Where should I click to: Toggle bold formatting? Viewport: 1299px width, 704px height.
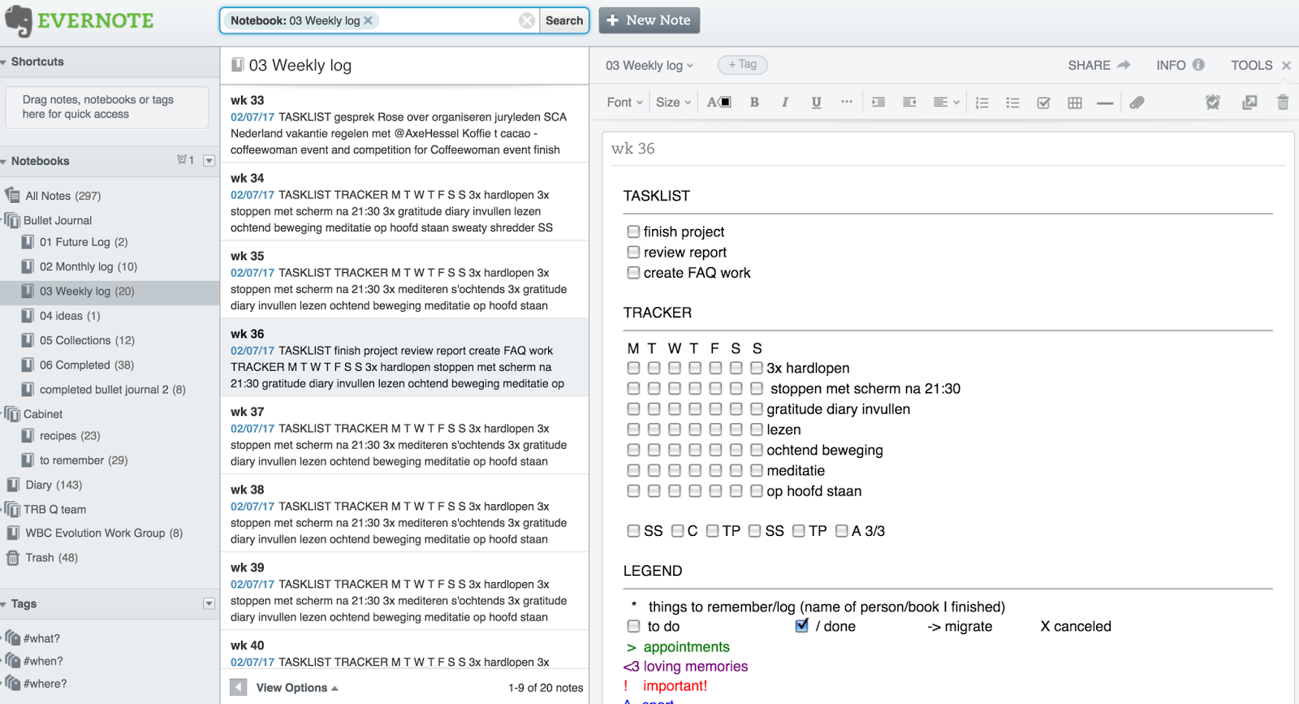pyautogui.click(x=754, y=102)
